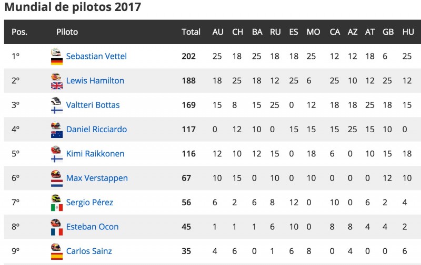Open Valtteri Bottas driver link
421x265 pixels.
tap(93, 105)
